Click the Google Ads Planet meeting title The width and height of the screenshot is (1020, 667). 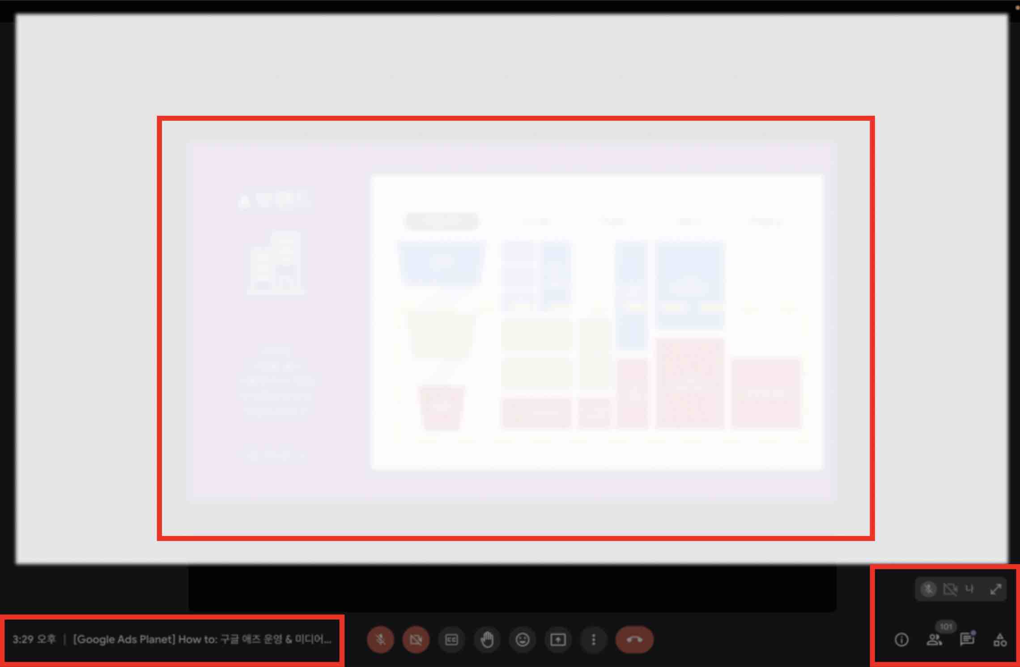tap(202, 639)
